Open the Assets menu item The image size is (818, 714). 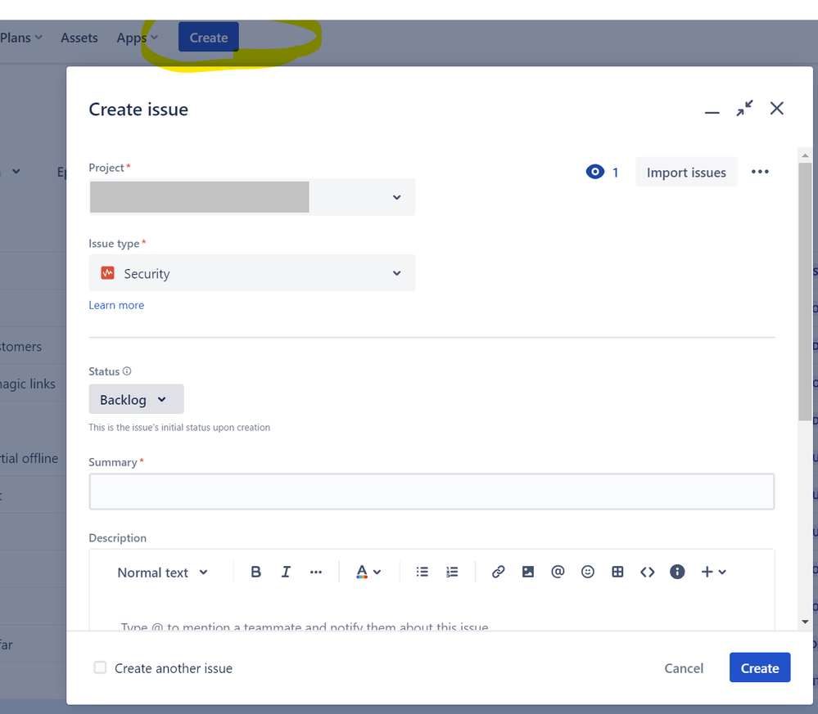pyautogui.click(x=79, y=38)
